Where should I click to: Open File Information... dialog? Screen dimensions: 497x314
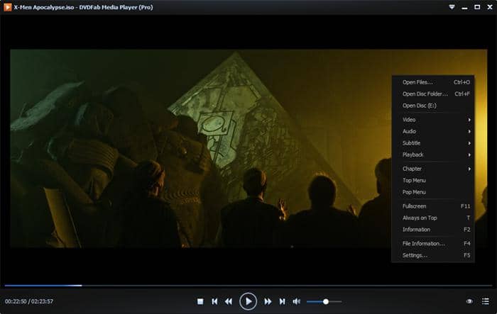pyautogui.click(x=433, y=243)
